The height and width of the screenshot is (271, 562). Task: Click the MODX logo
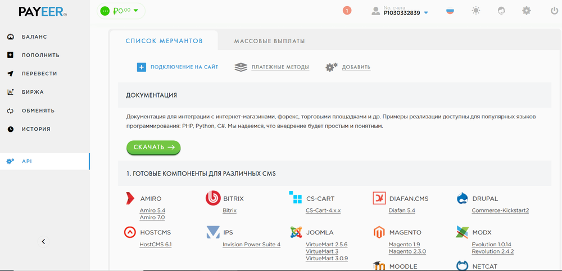pos(463,232)
